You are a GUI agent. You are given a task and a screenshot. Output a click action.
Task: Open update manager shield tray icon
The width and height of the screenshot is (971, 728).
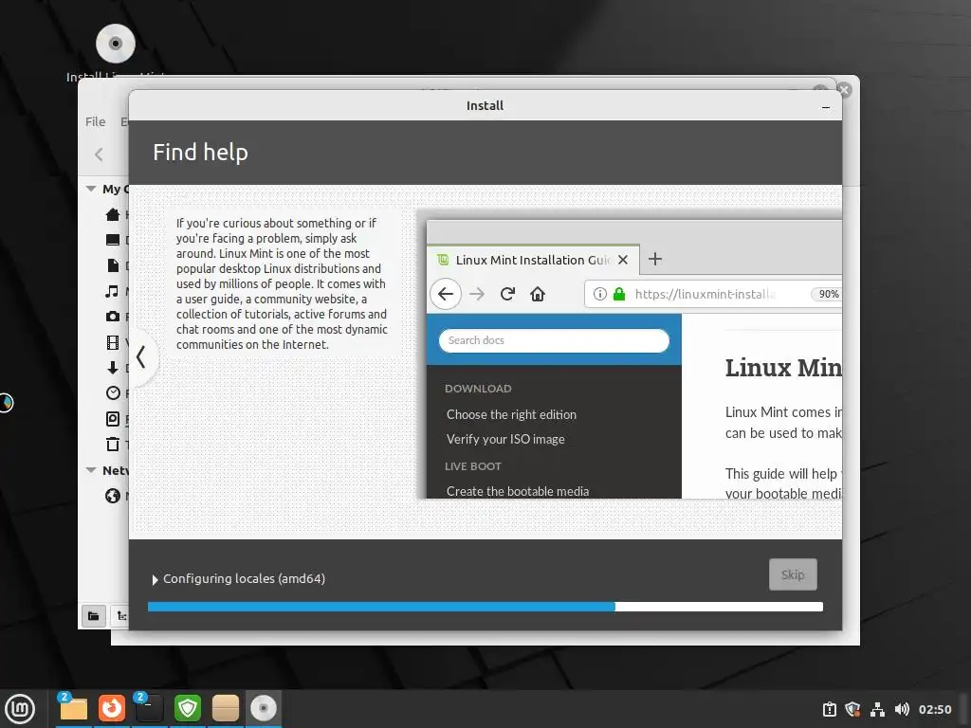852,709
